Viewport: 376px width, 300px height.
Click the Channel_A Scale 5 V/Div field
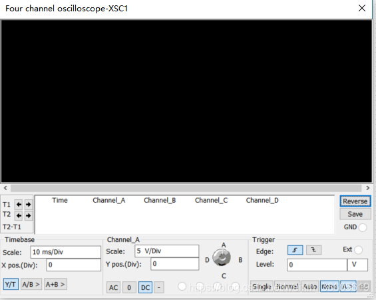pos(167,251)
